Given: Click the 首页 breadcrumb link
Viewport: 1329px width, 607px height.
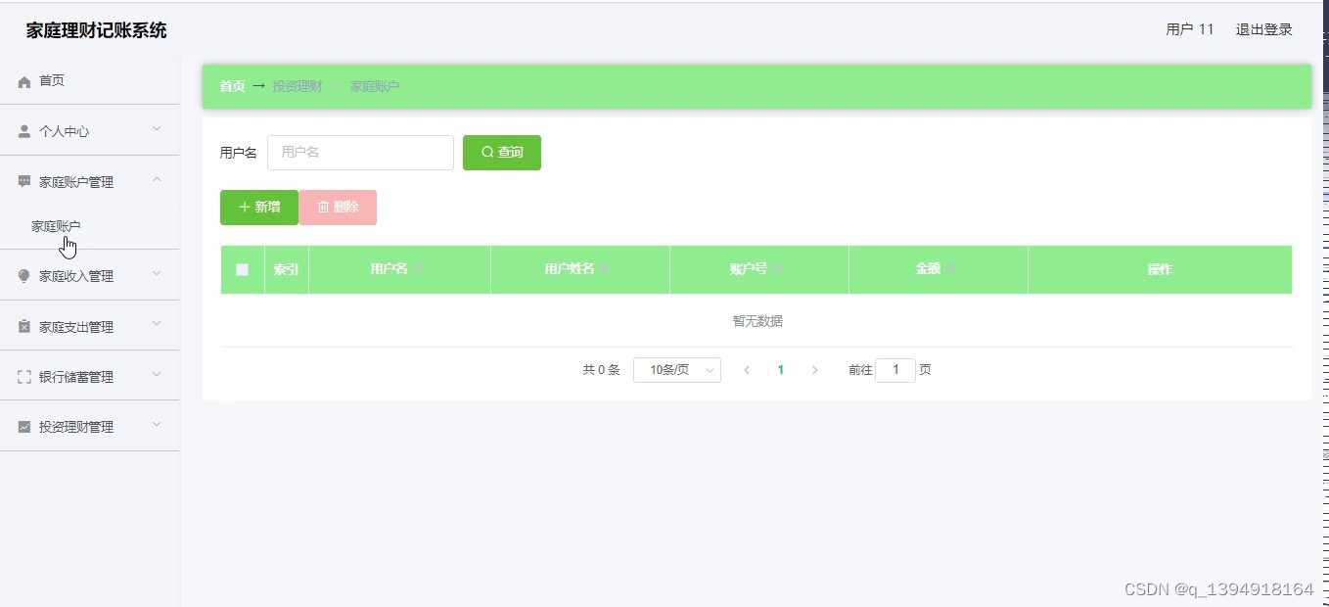Looking at the screenshot, I should point(231,86).
